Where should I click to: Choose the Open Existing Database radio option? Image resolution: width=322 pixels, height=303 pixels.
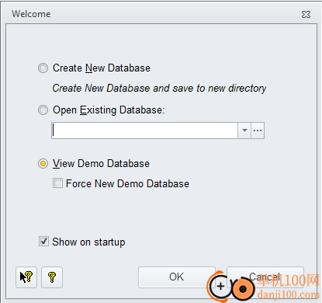(43, 110)
